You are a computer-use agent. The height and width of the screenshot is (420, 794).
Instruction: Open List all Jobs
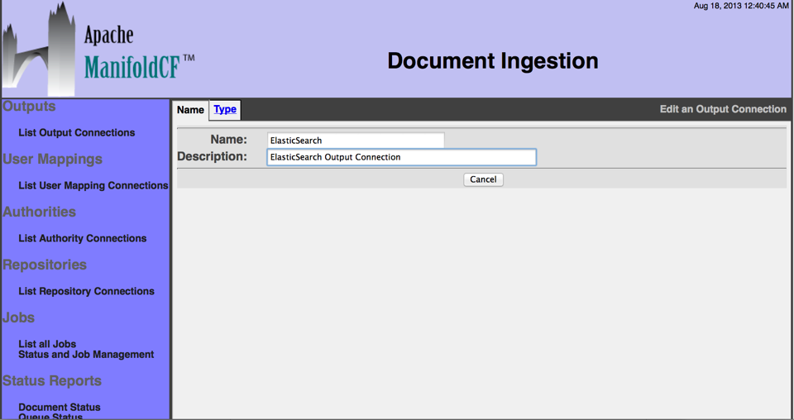point(47,344)
